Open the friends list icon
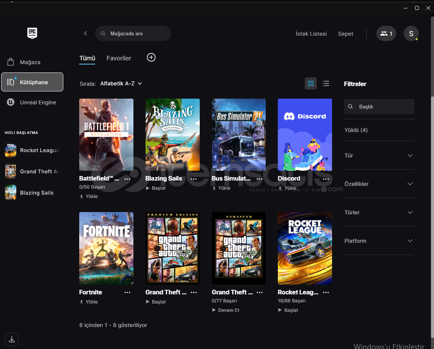 (386, 33)
